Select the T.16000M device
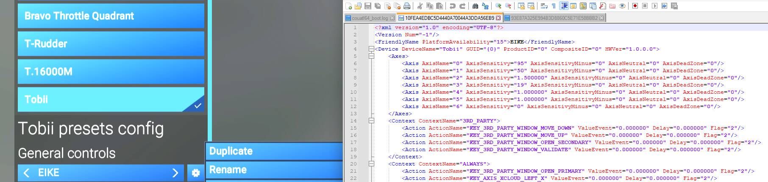The image size is (768, 182). [111, 72]
